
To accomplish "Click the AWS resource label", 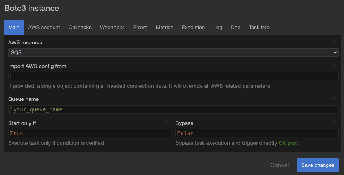I will click(x=25, y=42).
